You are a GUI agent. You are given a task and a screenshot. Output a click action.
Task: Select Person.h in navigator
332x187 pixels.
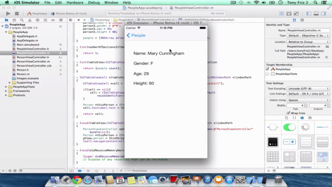point(22,70)
